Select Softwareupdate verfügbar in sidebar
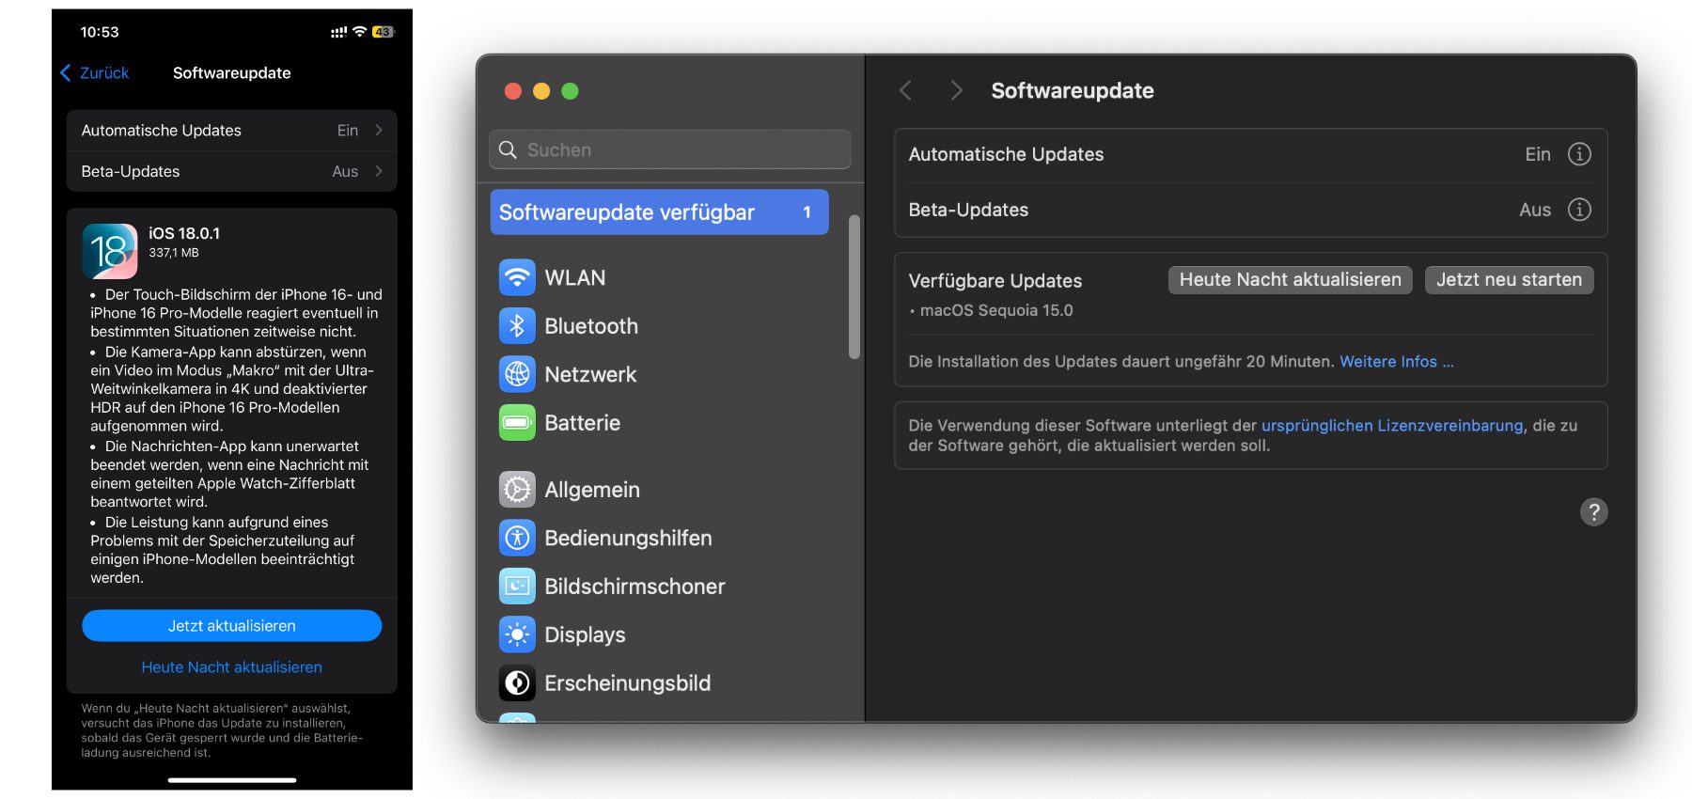This screenshot has width=1692, height=799. tap(658, 212)
